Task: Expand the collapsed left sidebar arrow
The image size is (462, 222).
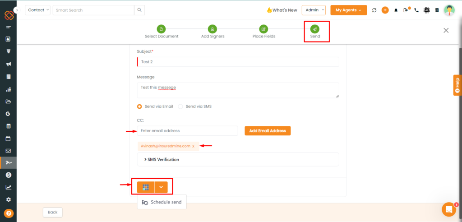Action: pyautogui.click(x=17, y=10)
